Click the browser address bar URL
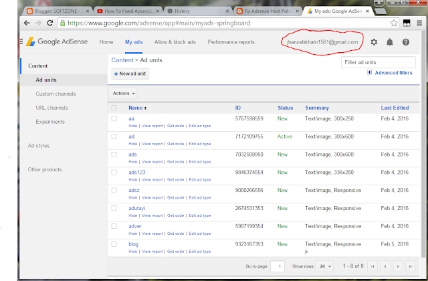 tap(159, 23)
